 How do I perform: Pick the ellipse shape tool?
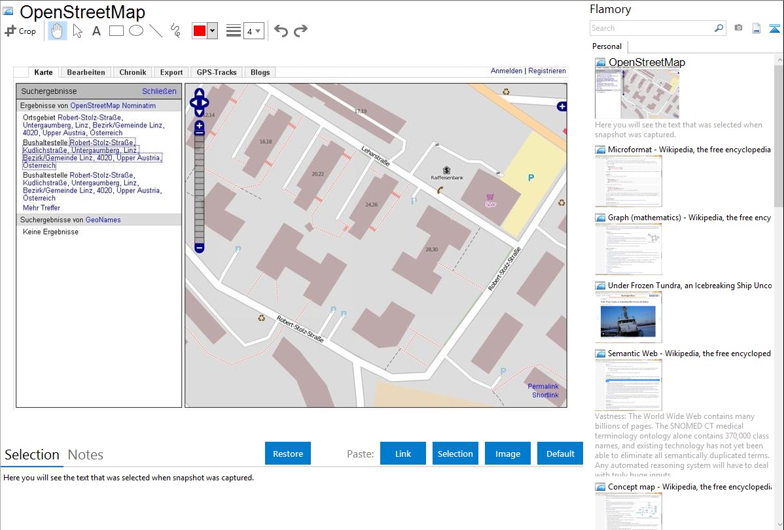(x=136, y=31)
